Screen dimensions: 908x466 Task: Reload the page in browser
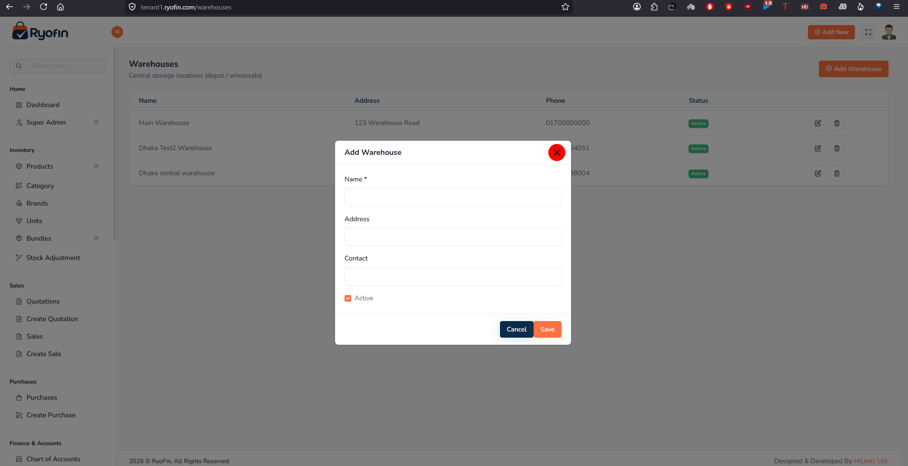coord(44,7)
